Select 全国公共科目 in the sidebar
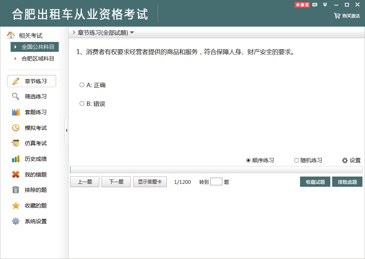This screenshot has height=259, width=365. (x=37, y=47)
